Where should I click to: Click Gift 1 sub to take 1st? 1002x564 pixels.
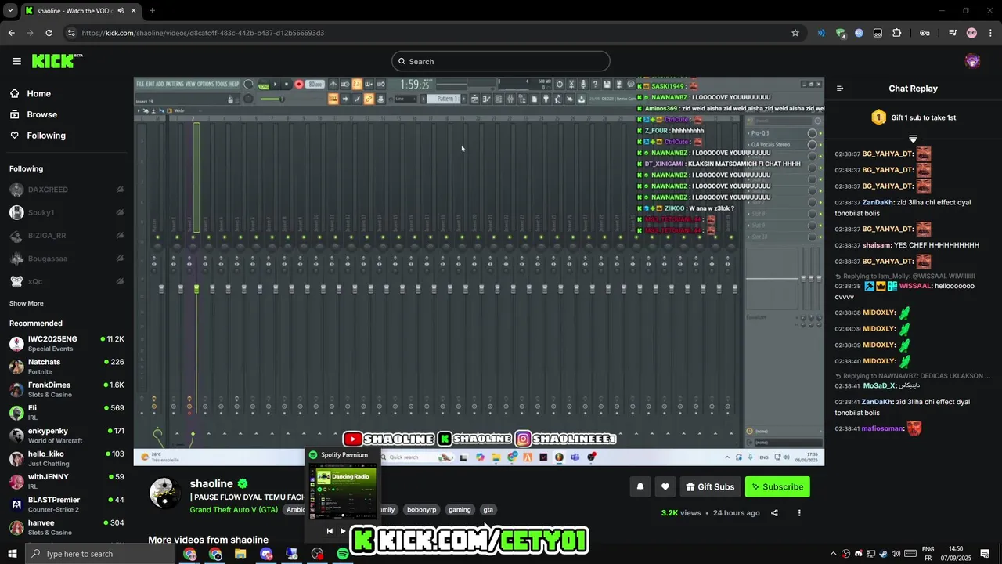tap(913, 117)
